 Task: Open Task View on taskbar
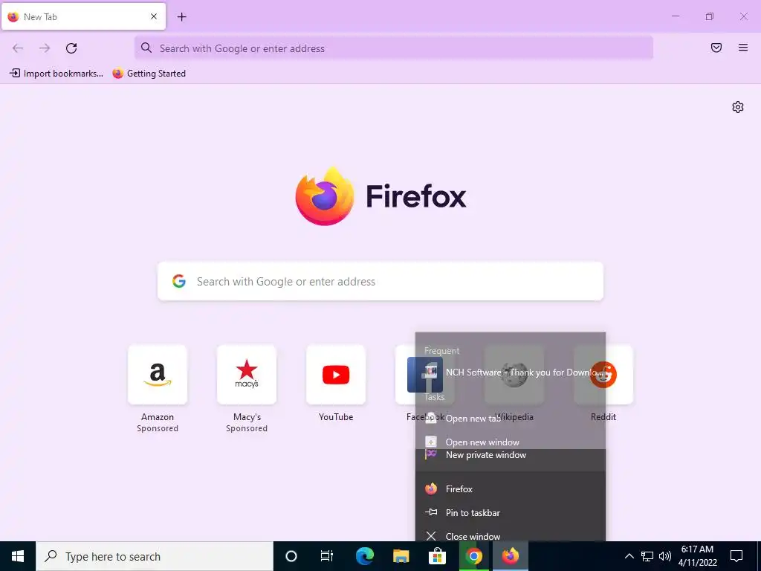[x=327, y=556]
